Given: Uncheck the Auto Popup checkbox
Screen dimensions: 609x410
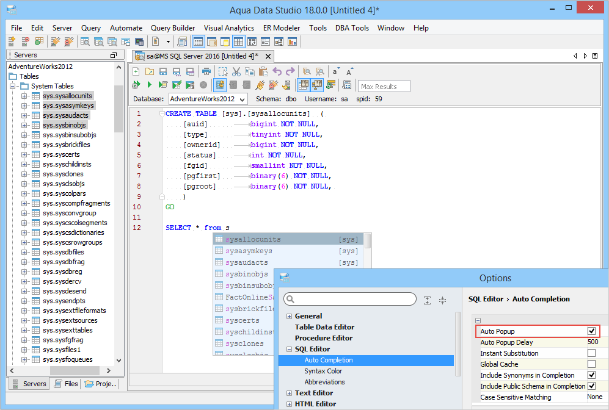Looking at the screenshot, I should [591, 331].
